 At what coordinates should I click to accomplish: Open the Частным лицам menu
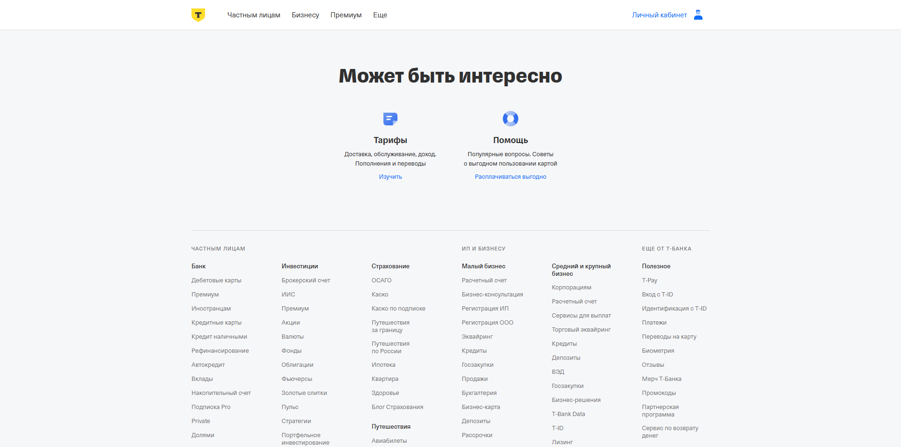tap(253, 15)
